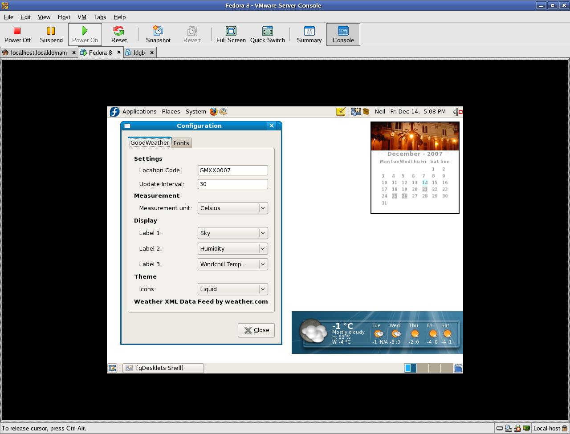This screenshot has width=570, height=434.
Task: Switch to the first workspace
Action: 410,368
